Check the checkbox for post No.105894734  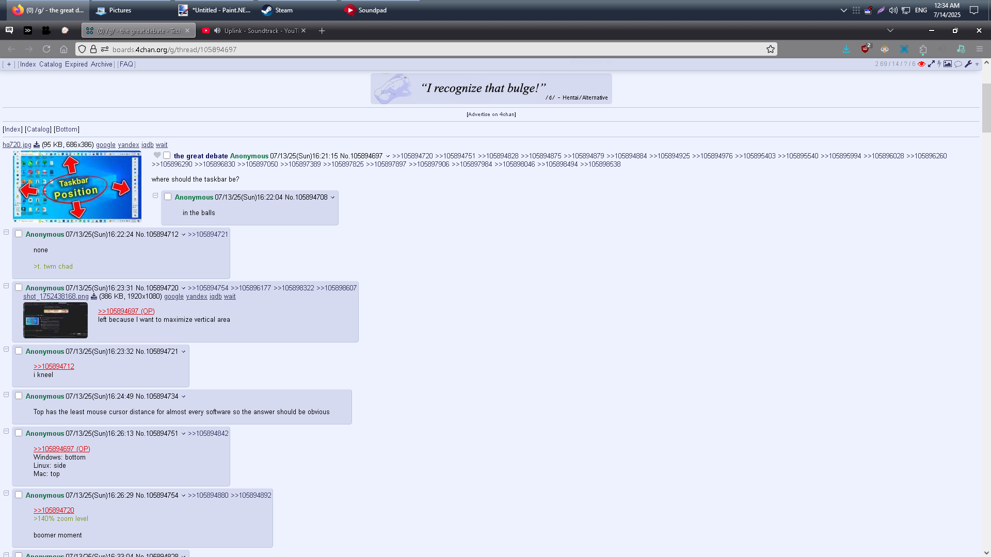(19, 396)
